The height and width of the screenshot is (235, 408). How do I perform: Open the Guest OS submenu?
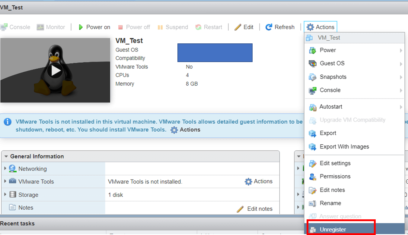354,64
